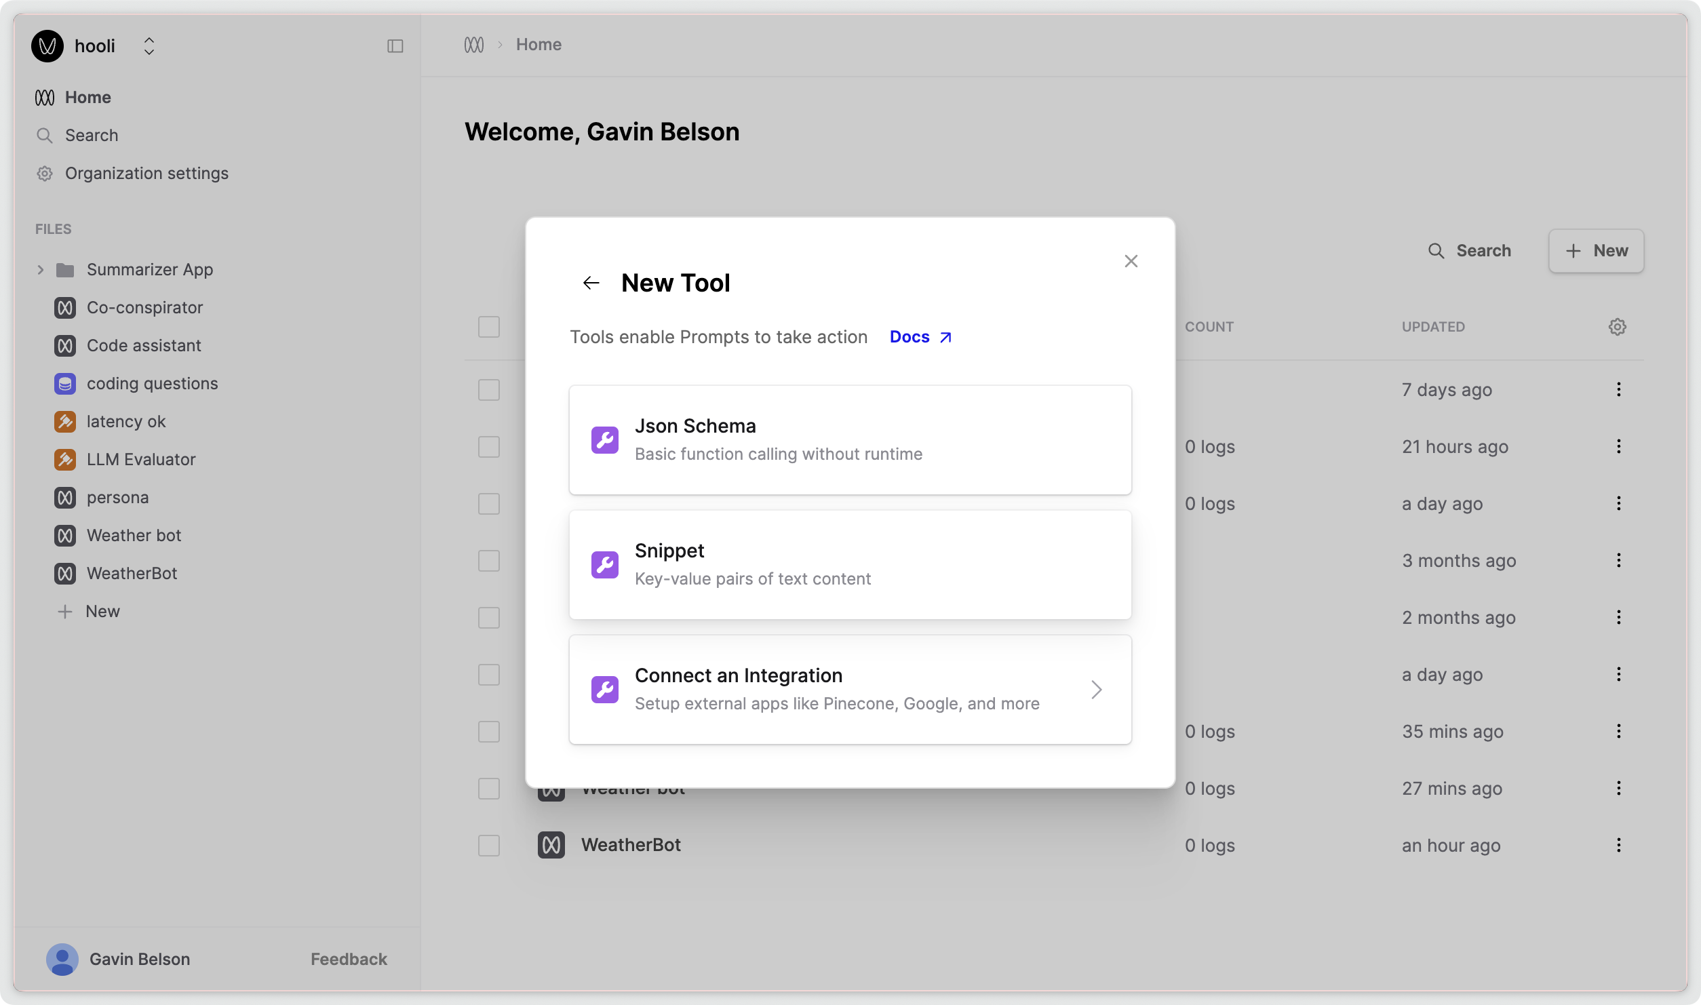This screenshot has height=1005, width=1701.
Task: Select the Snippet tool card
Action: point(849,564)
